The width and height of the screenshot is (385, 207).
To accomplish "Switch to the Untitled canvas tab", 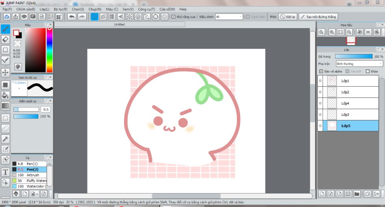I will [x=119, y=24].
